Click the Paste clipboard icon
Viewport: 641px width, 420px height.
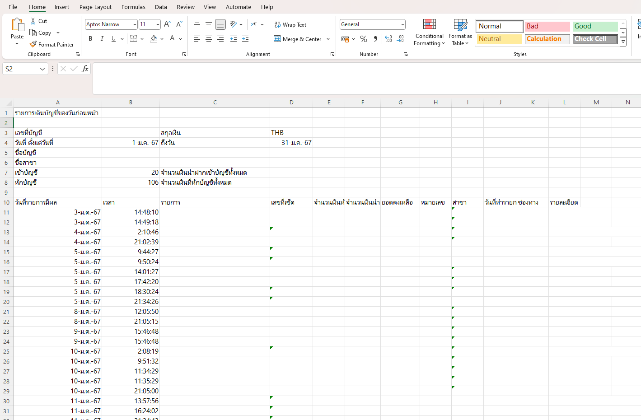pyautogui.click(x=18, y=25)
